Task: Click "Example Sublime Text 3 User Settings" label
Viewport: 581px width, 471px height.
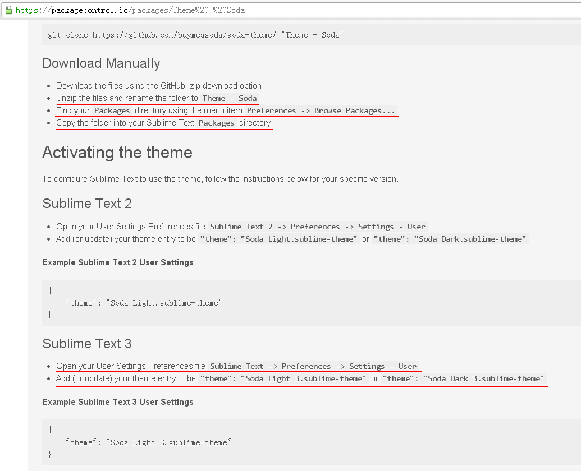Action: pyautogui.click(x=118, y=402)
